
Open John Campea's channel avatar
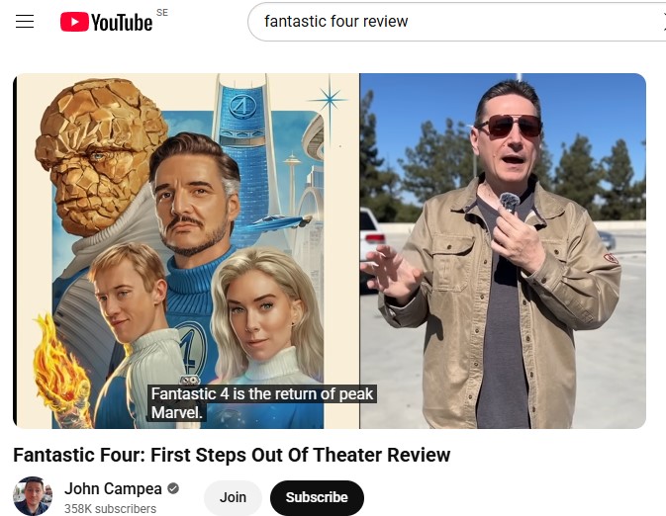33,496
